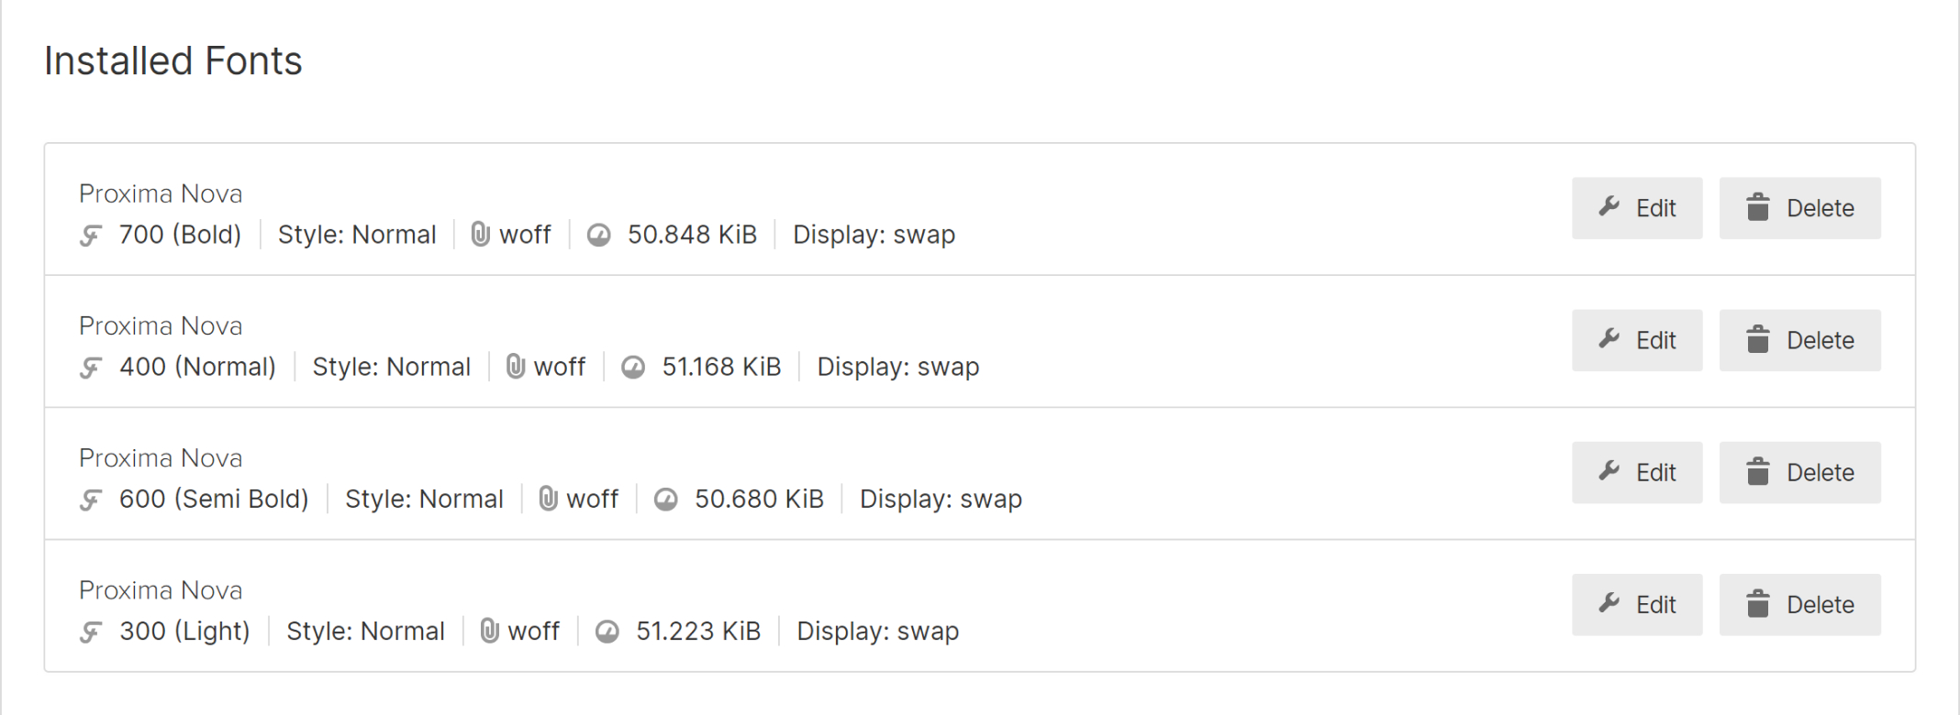Image resolution: width=1960 pixels, height=715 pixels.
Task: Click the paperclip icon in the 400 (Normal) row
Action: coord(515,367)
